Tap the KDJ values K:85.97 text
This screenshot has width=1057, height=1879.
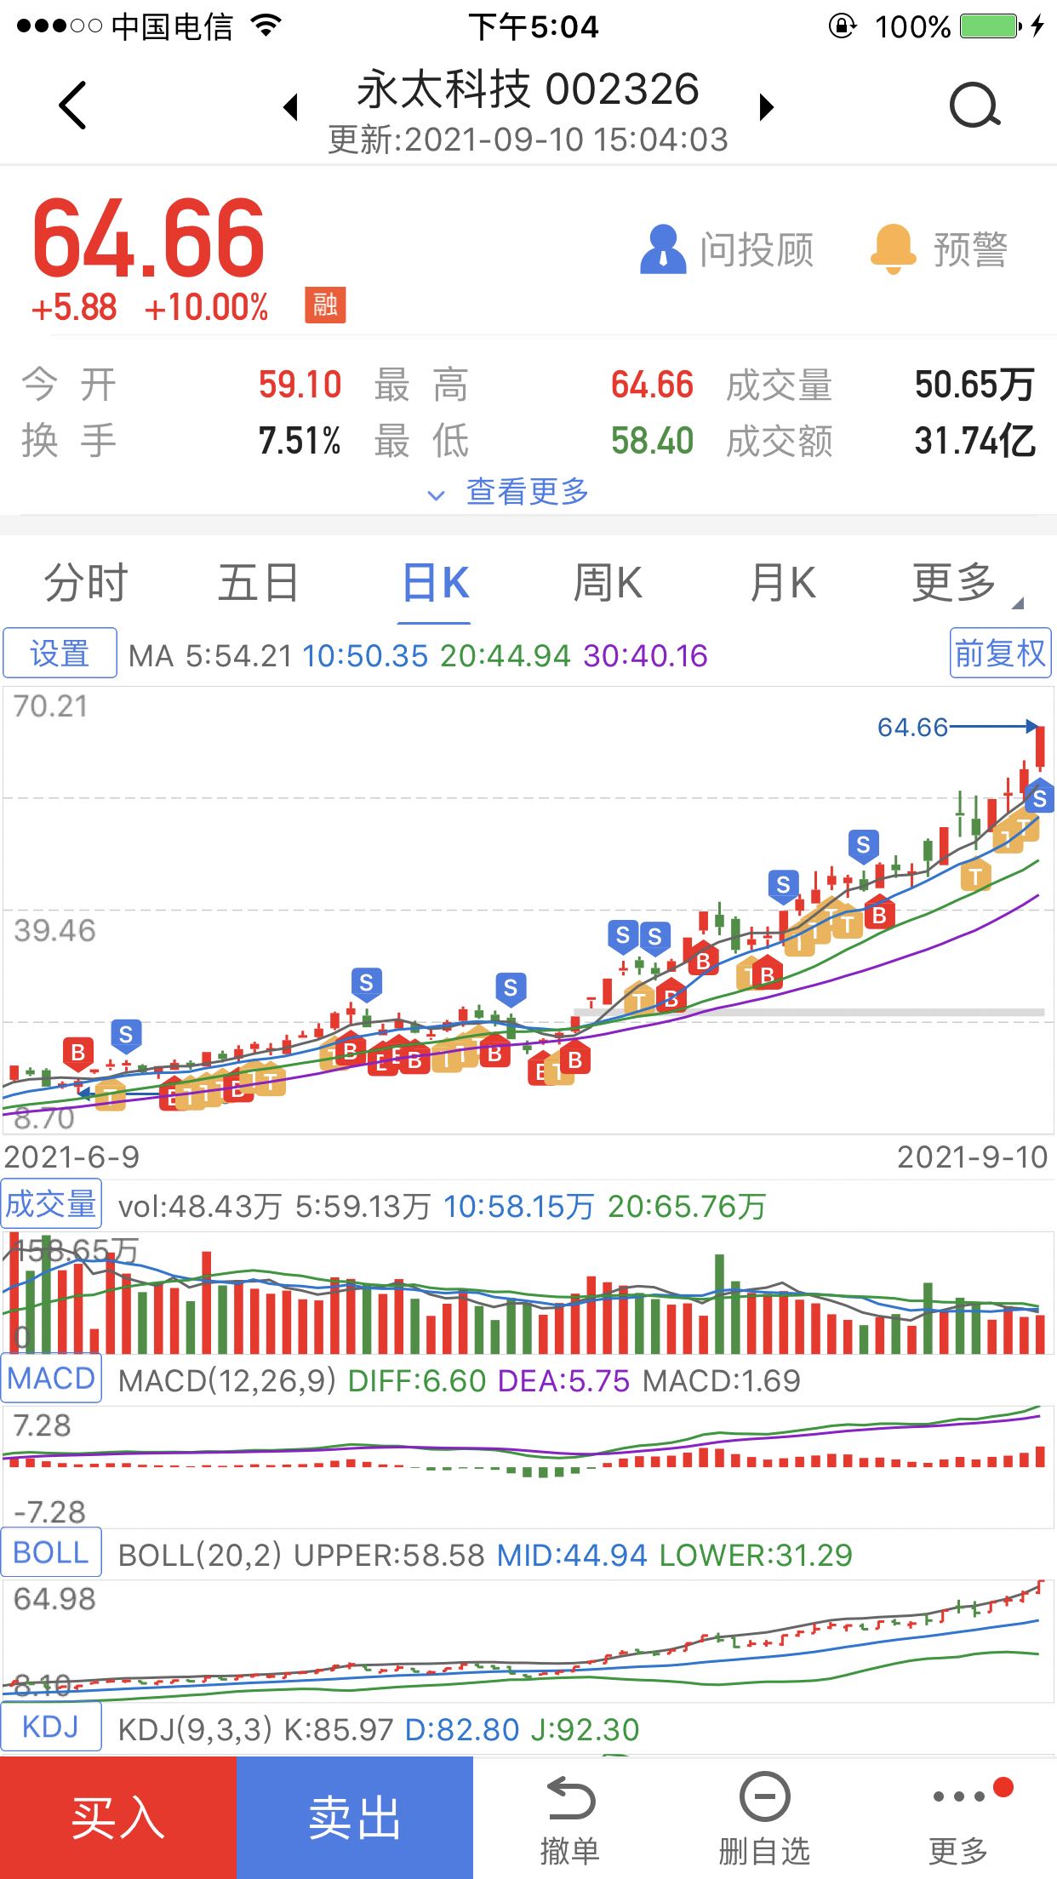tap(339, 1729)
